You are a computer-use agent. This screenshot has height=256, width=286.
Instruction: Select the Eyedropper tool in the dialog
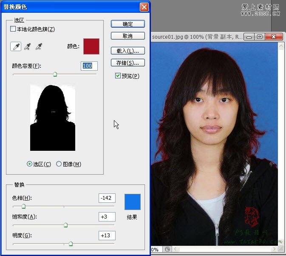pyautogui.click(x=16, y=46)
